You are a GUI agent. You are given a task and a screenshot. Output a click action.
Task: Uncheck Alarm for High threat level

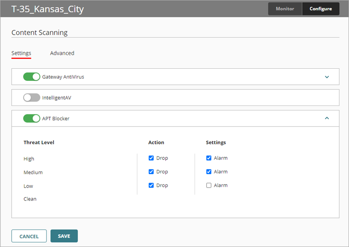pyautogui.click(x=209, y=158)
